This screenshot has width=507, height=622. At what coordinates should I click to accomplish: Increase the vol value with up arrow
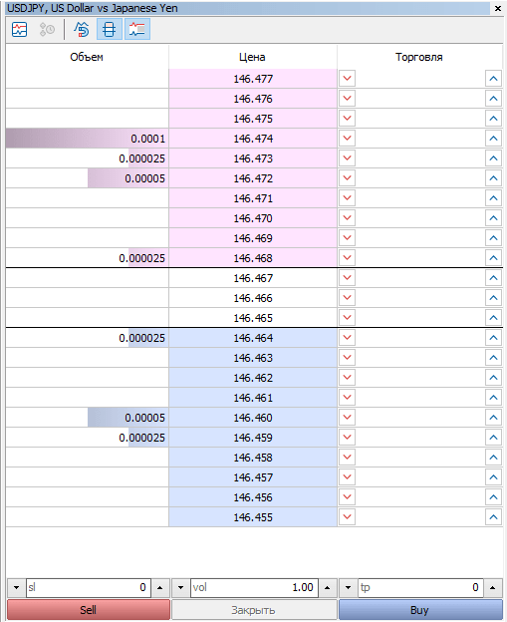click(328, 587)
